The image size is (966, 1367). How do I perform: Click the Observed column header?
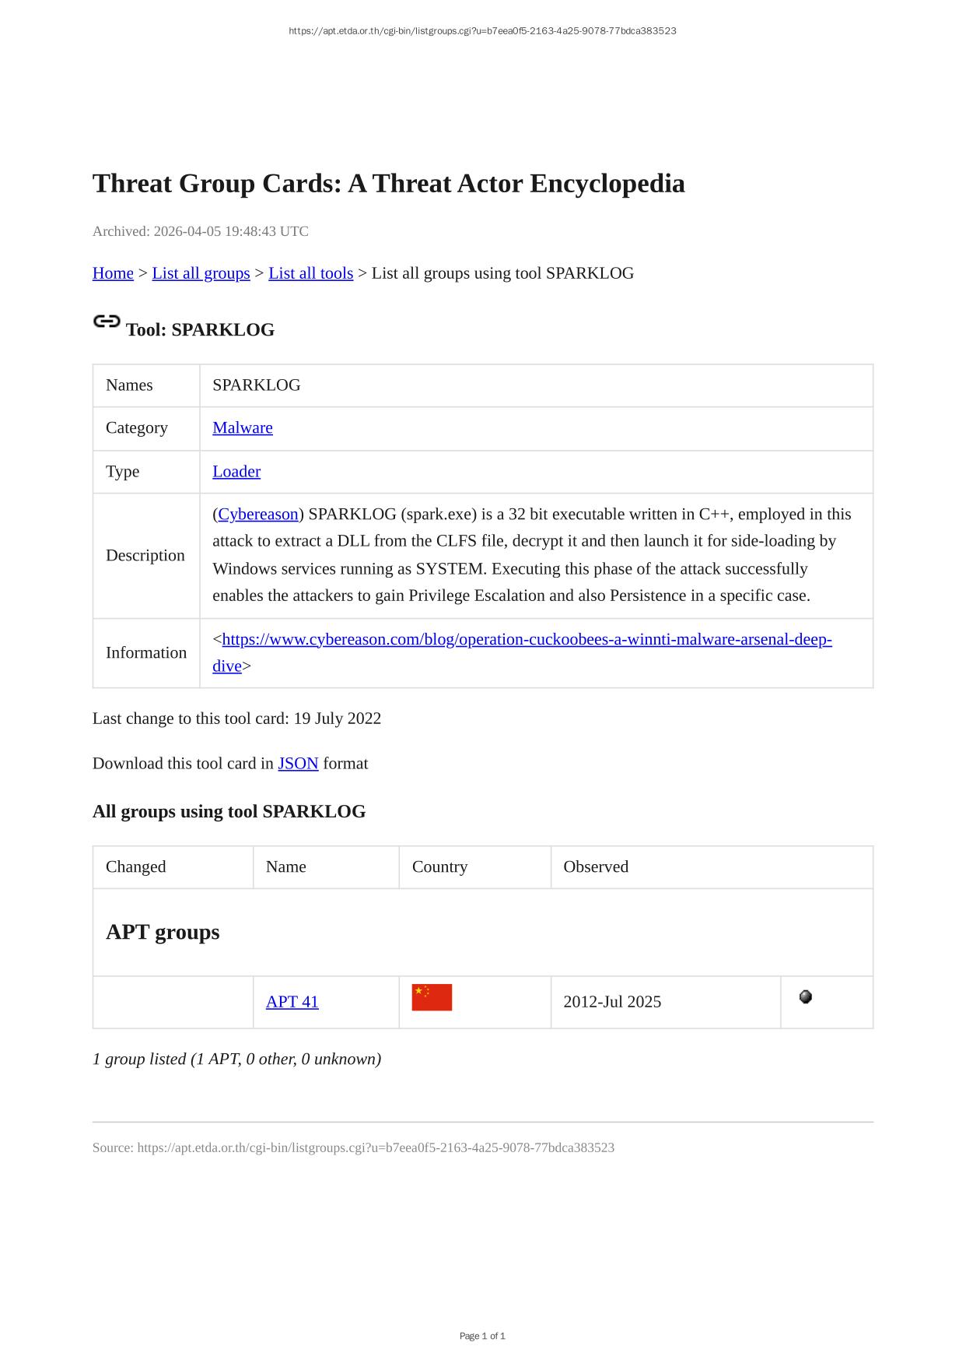(x=596, y=867)
